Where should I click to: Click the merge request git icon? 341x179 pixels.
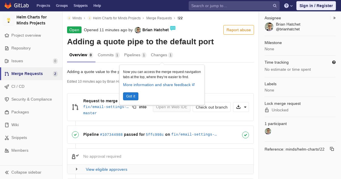click(75, 107)
